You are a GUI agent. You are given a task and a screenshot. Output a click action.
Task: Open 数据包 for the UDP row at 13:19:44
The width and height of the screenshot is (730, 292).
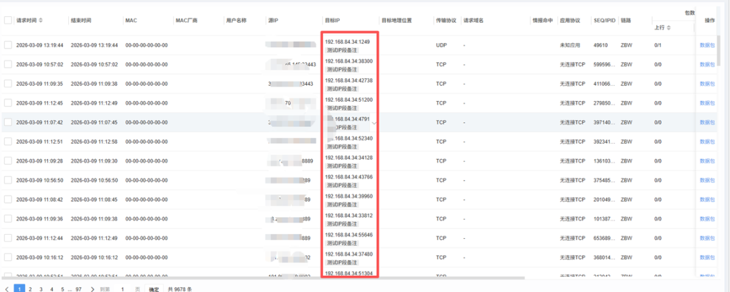coord(707,45)
